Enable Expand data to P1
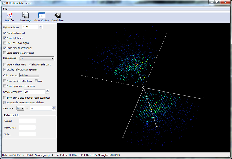The image size is (232, 159). 5,64
